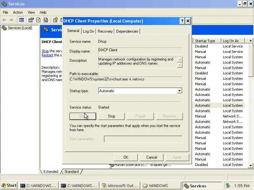Sort by the Startup Type column header
The height and width of the screenshot is (190, 254).
207,41
